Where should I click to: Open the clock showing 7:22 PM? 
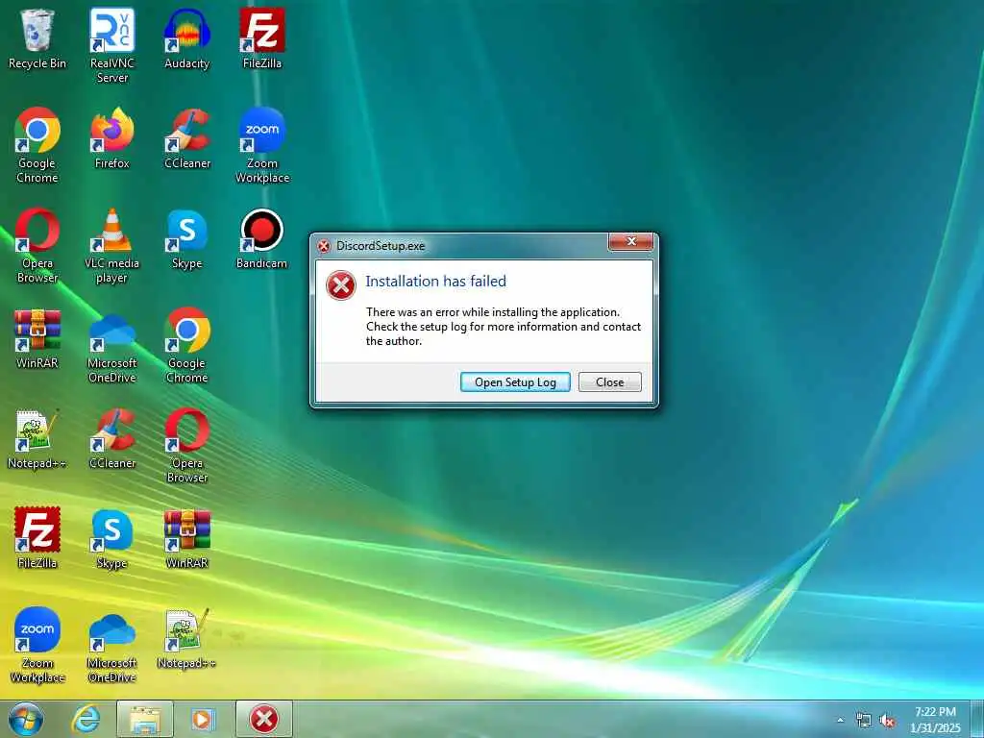tap(935, 720)
